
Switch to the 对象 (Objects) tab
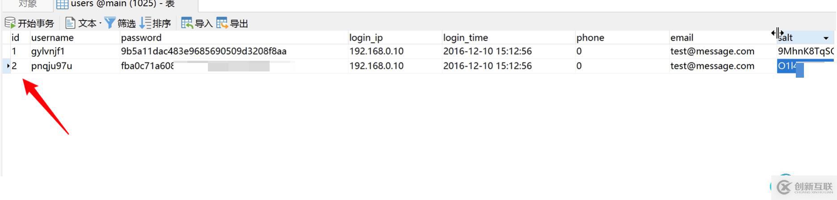click(x=28, y=4)
